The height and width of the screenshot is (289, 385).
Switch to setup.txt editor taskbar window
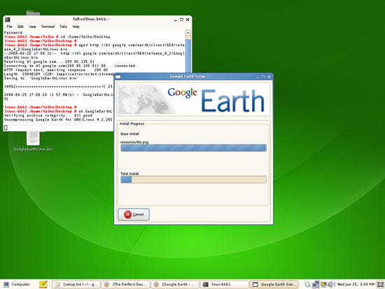coord(76,284)
